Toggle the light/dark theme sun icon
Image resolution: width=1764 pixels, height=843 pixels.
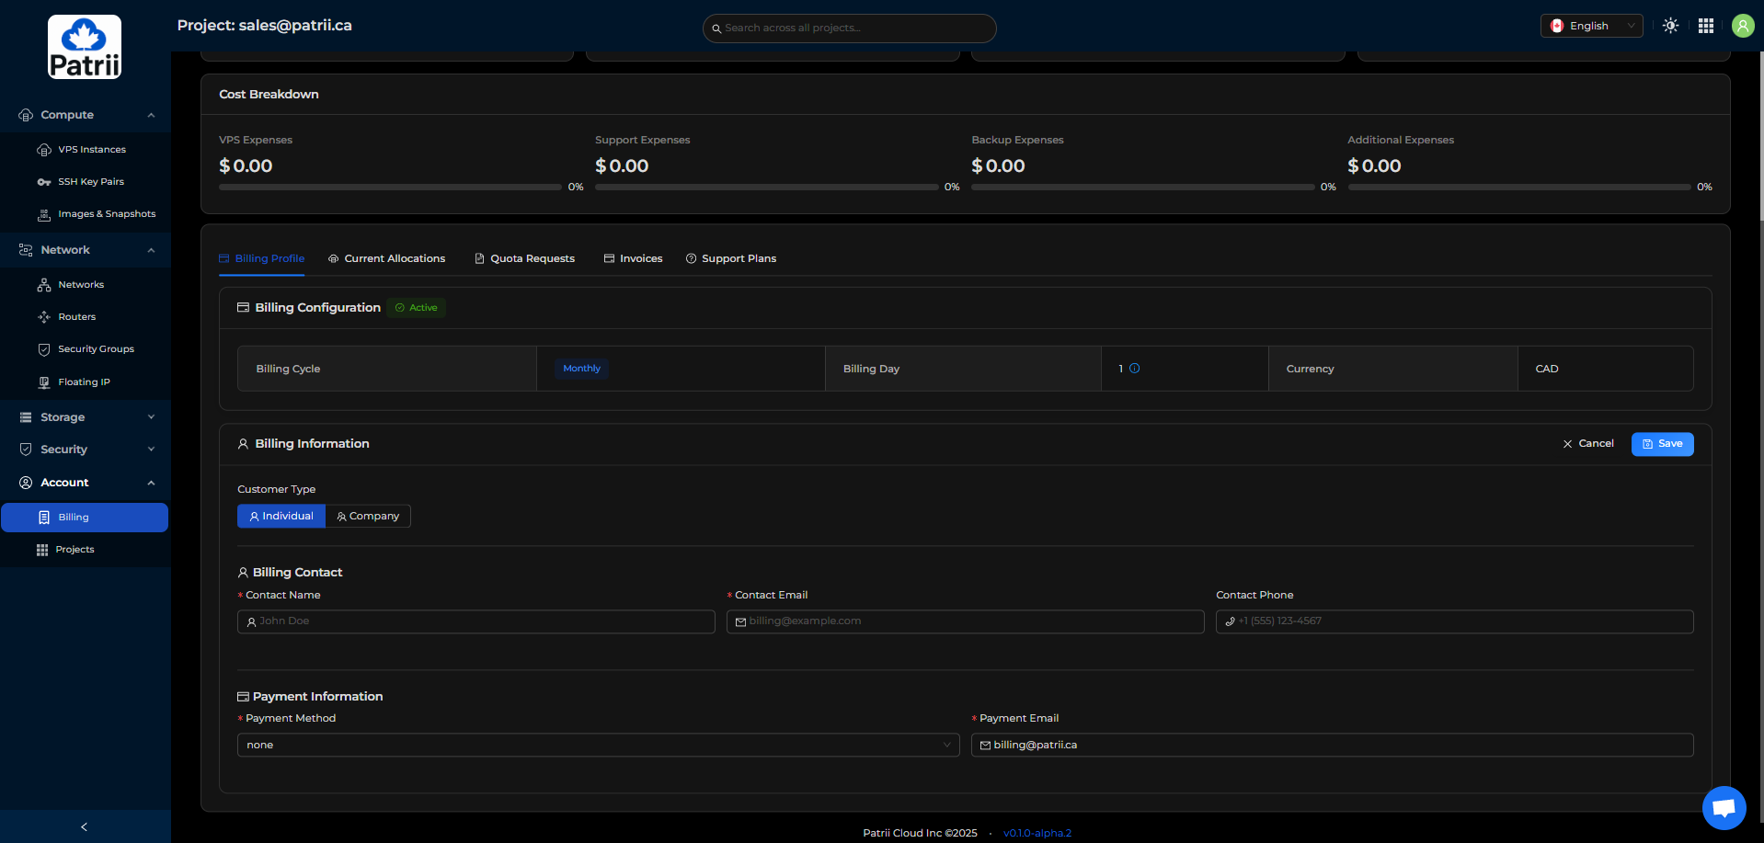coord(1670,26)
